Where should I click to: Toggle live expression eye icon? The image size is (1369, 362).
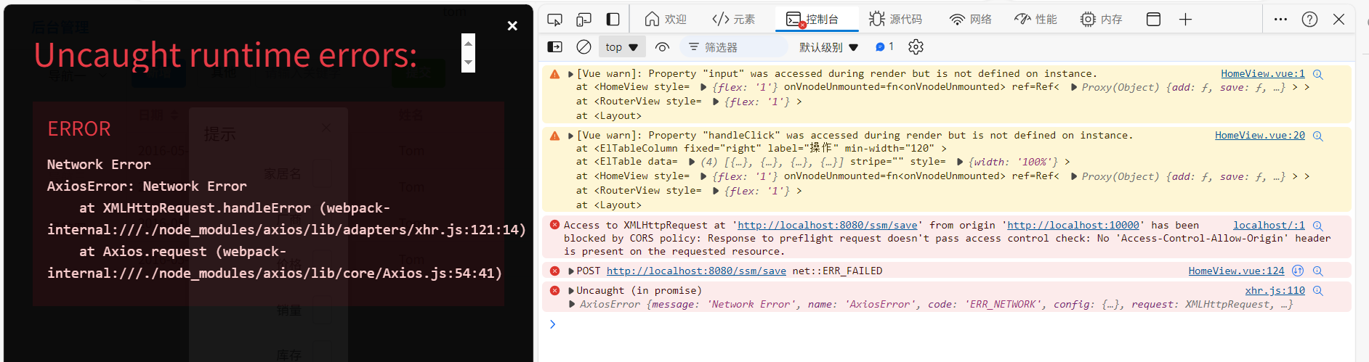click(x=662, y=47)
